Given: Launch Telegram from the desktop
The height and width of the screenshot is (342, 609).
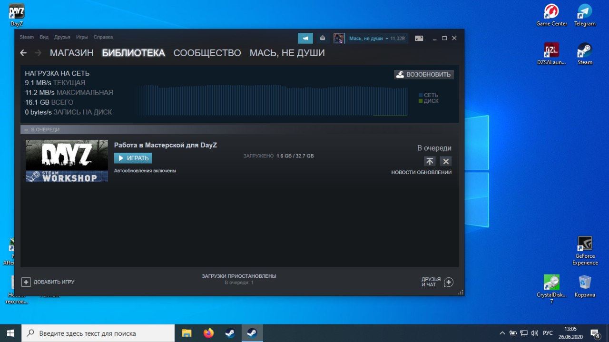Looking at the screenshot, I should [x=585, y=15].
